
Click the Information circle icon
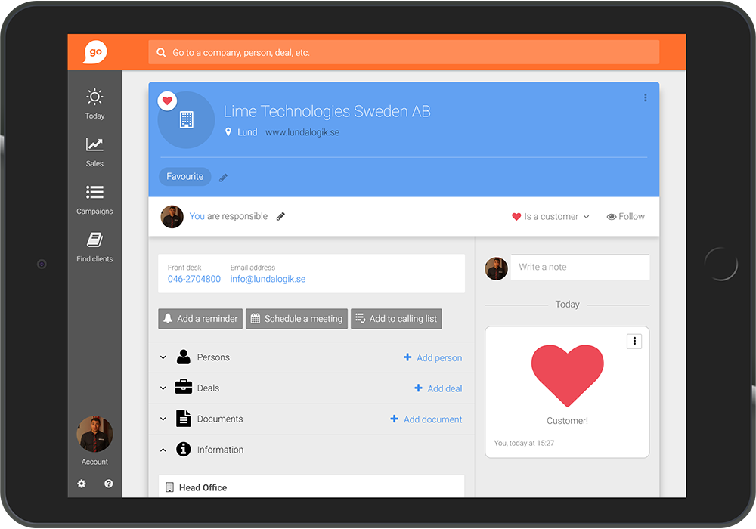183,449
